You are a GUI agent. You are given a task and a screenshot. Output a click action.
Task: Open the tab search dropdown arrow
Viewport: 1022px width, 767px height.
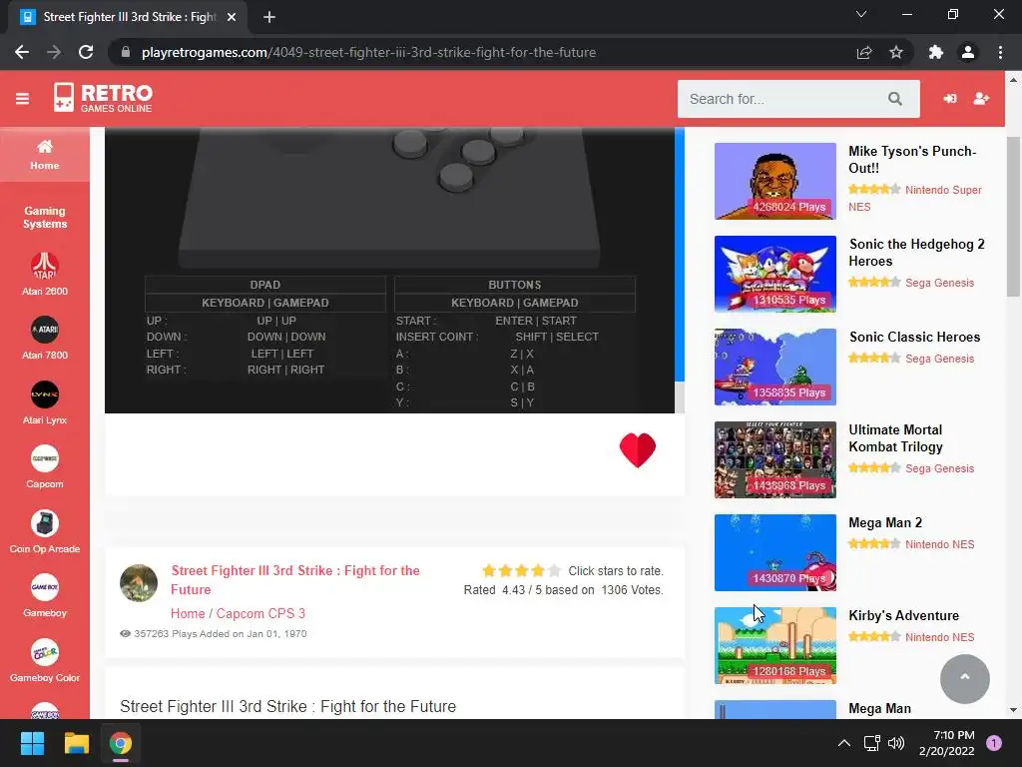point(861,14)
